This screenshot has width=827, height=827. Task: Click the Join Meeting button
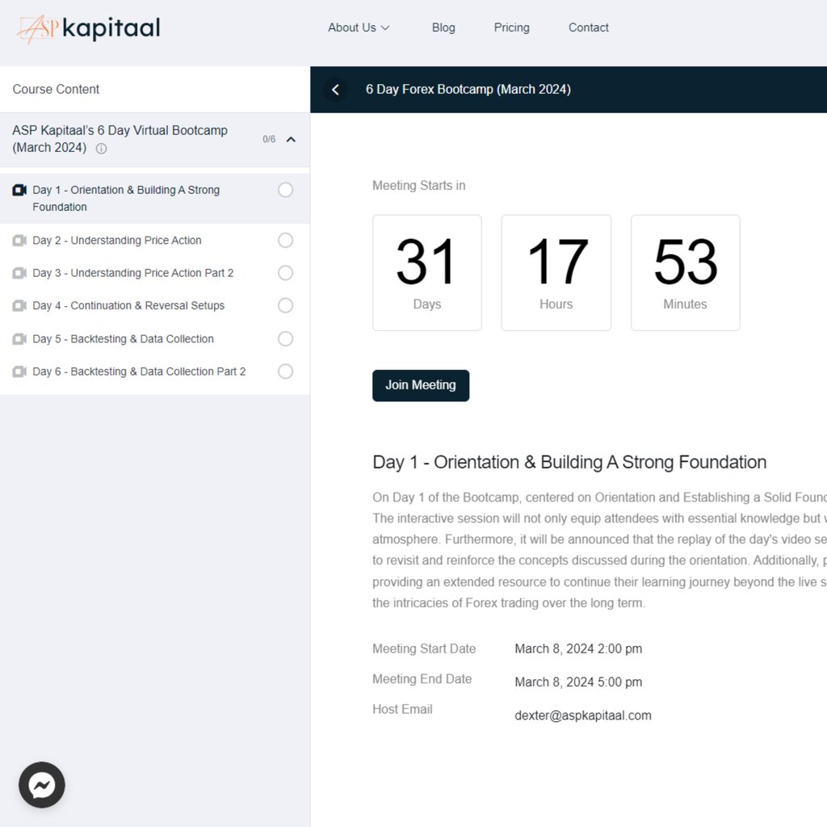tap(420, 385)
